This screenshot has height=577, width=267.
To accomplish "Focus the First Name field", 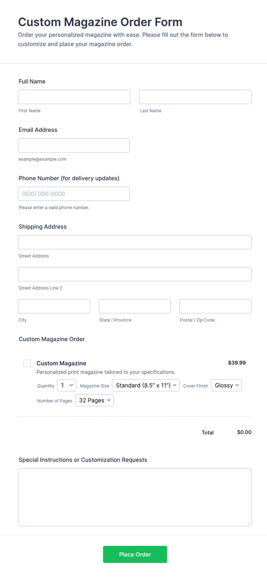I will tap(74, 97).
